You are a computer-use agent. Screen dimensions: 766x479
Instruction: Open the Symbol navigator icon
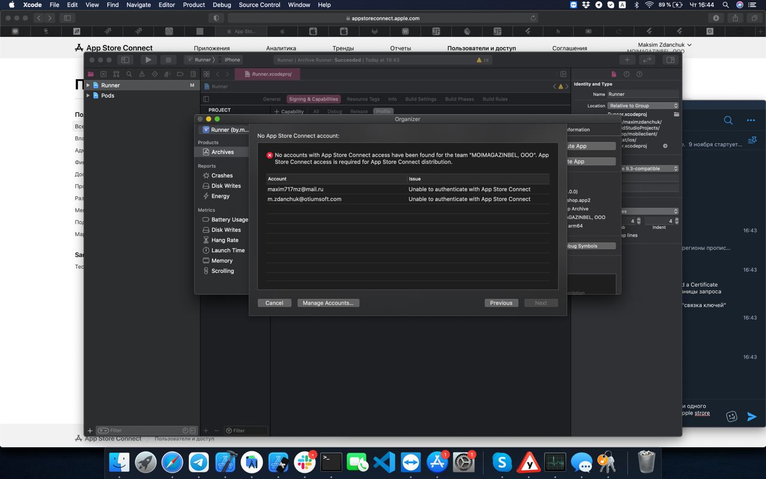116,74
